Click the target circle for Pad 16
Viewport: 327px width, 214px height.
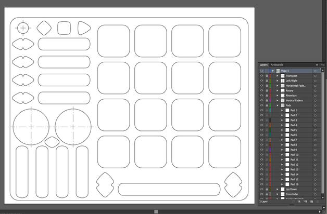(315, 184)
